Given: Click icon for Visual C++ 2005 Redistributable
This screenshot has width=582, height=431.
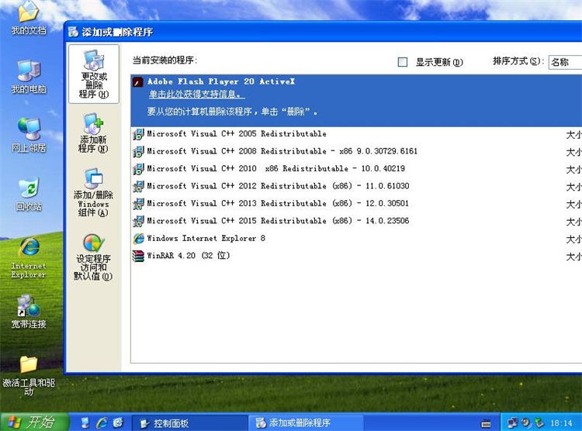Looking at the screenshot, I should tap(138, 134).
